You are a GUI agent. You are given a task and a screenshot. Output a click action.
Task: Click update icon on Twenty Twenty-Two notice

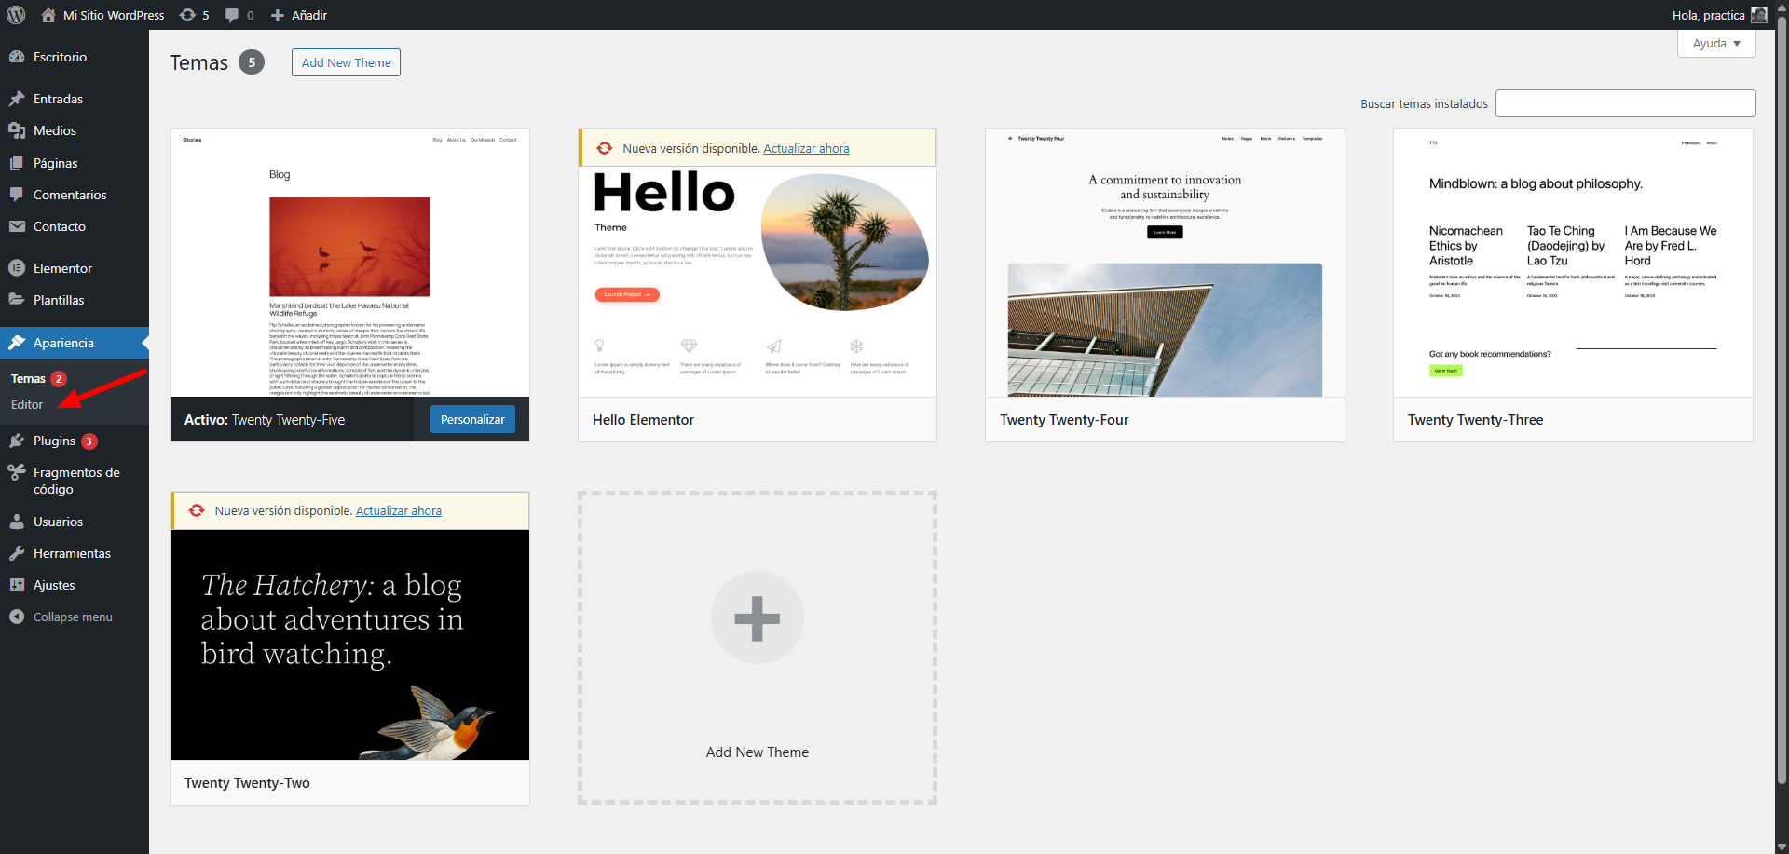tap(197, 511)
